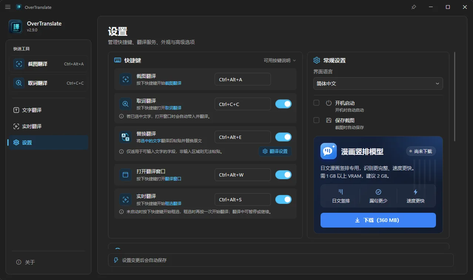
Task: Enable the 开机启动 checkbox
Action: (316, 103)
